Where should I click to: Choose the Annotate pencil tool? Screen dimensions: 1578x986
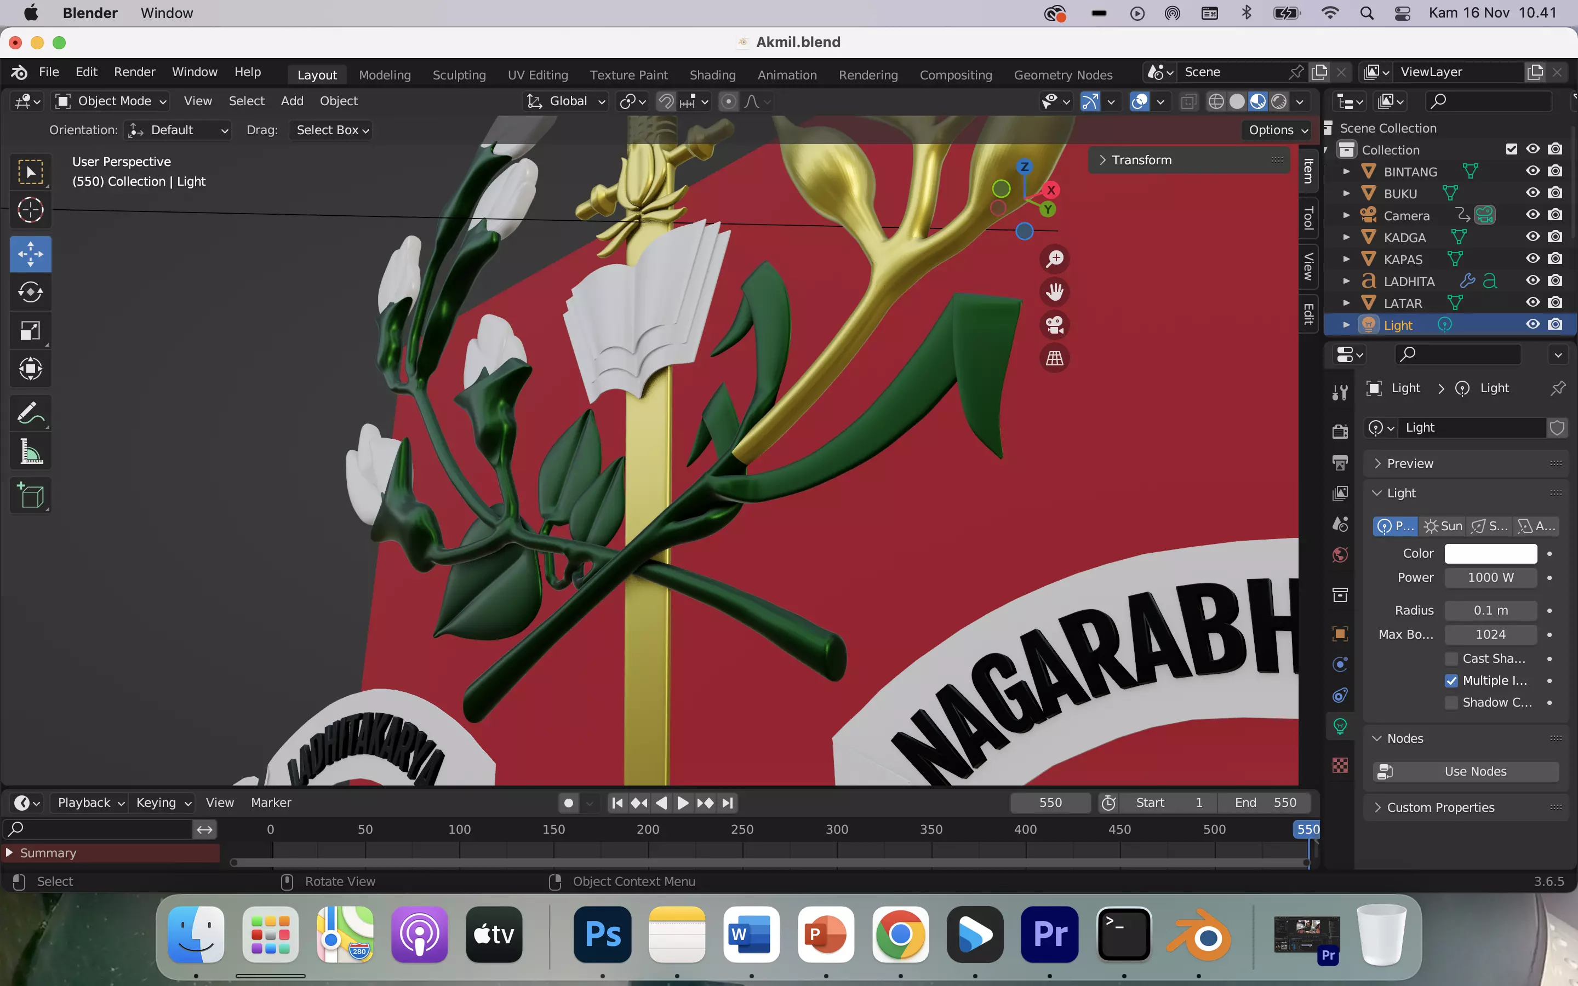pyautogui.click(x=30, y=413)
